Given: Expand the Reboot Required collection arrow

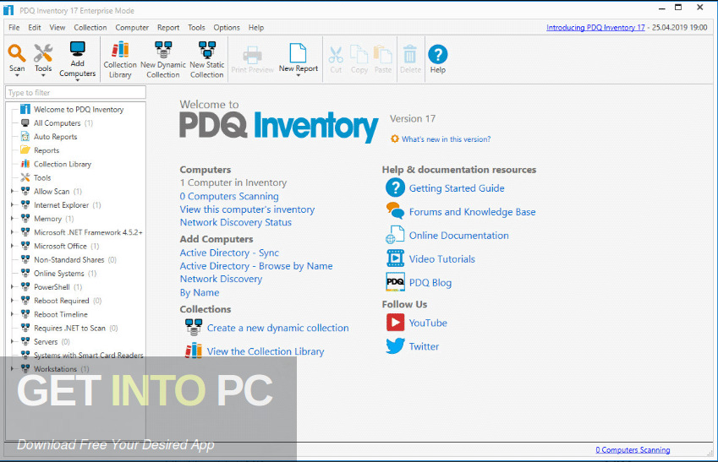Looking at the screenshot, I should pos(13,301).
